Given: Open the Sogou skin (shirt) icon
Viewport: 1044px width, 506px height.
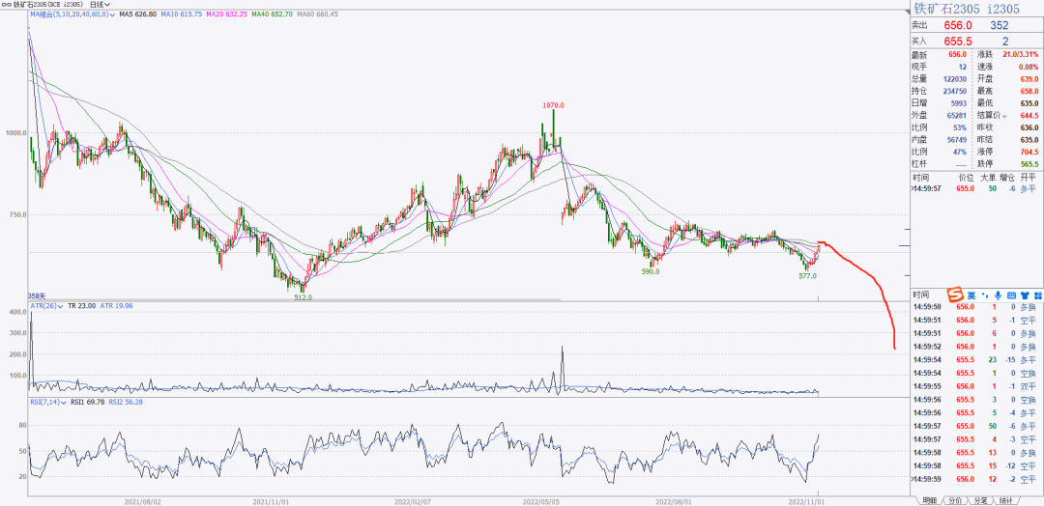Looking at the screenshot, I should point(1024,295).
